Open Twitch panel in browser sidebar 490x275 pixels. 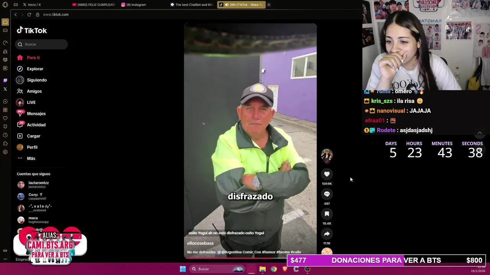click(5, 81)
